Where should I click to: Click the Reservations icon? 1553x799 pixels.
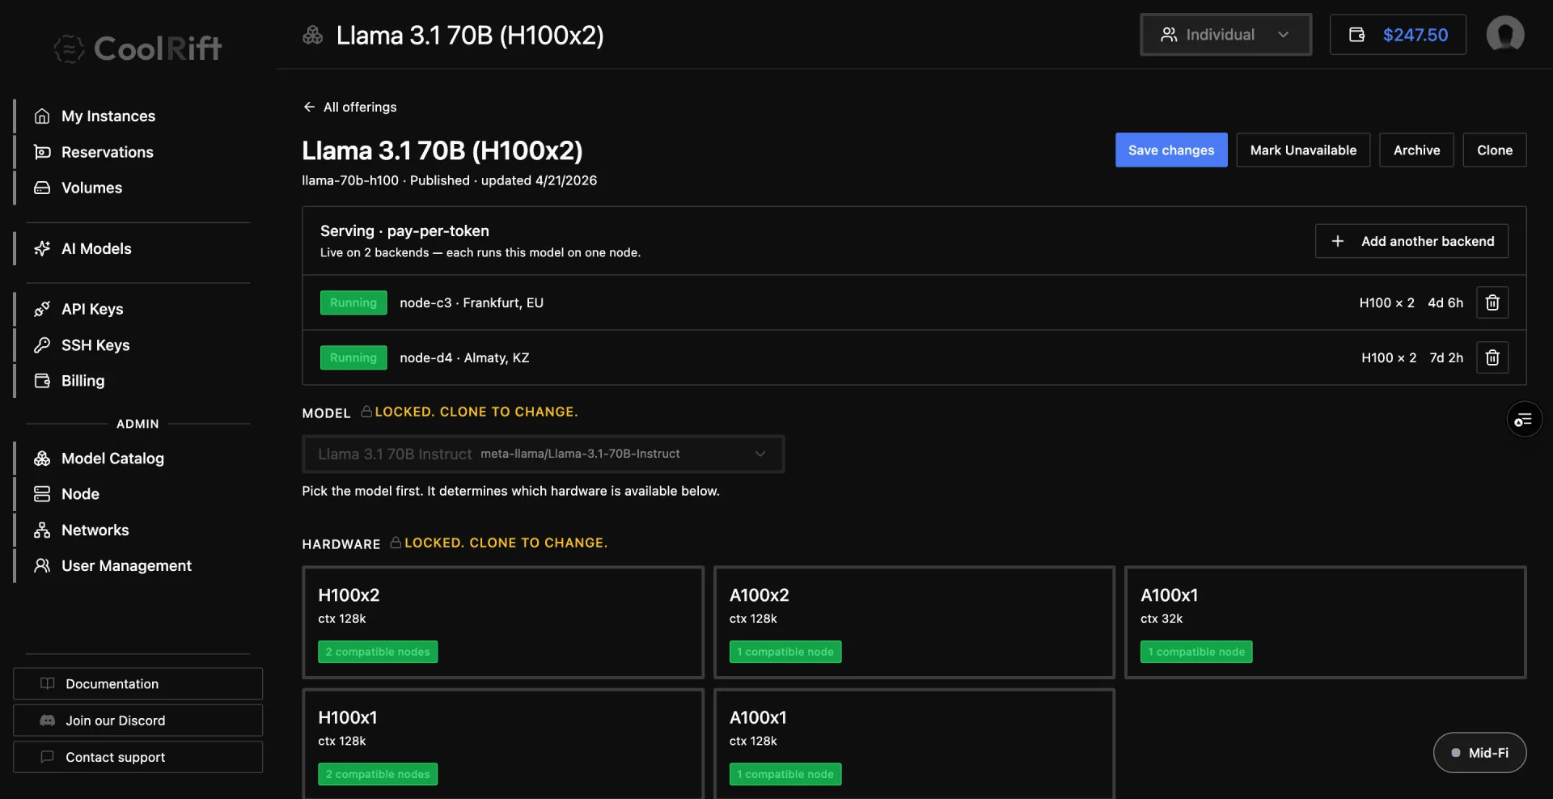pyautogui.click(x=42, y=152)
